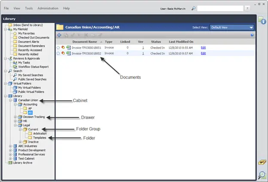Open the Select View dropdown
The image size is (268, 182).
(232, 27)
